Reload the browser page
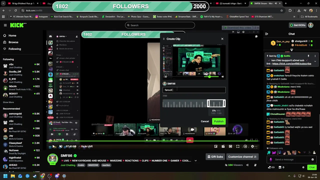 (x=15, y=10)
